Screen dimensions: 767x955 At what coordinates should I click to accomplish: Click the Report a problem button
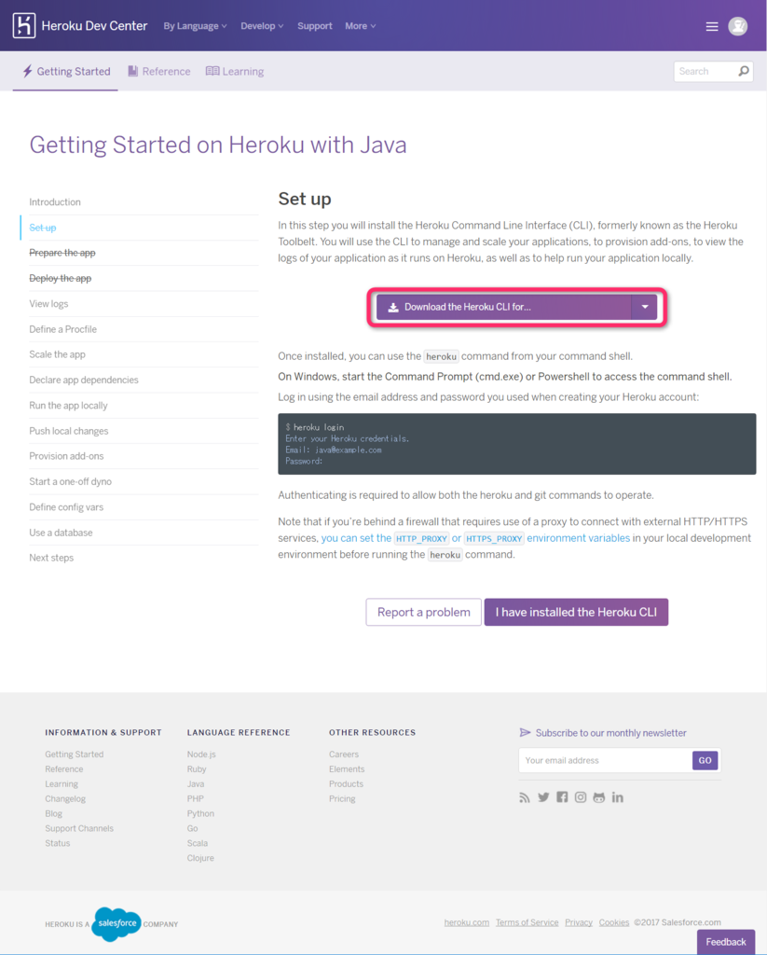pyautogui.click(x=424, y=612)
